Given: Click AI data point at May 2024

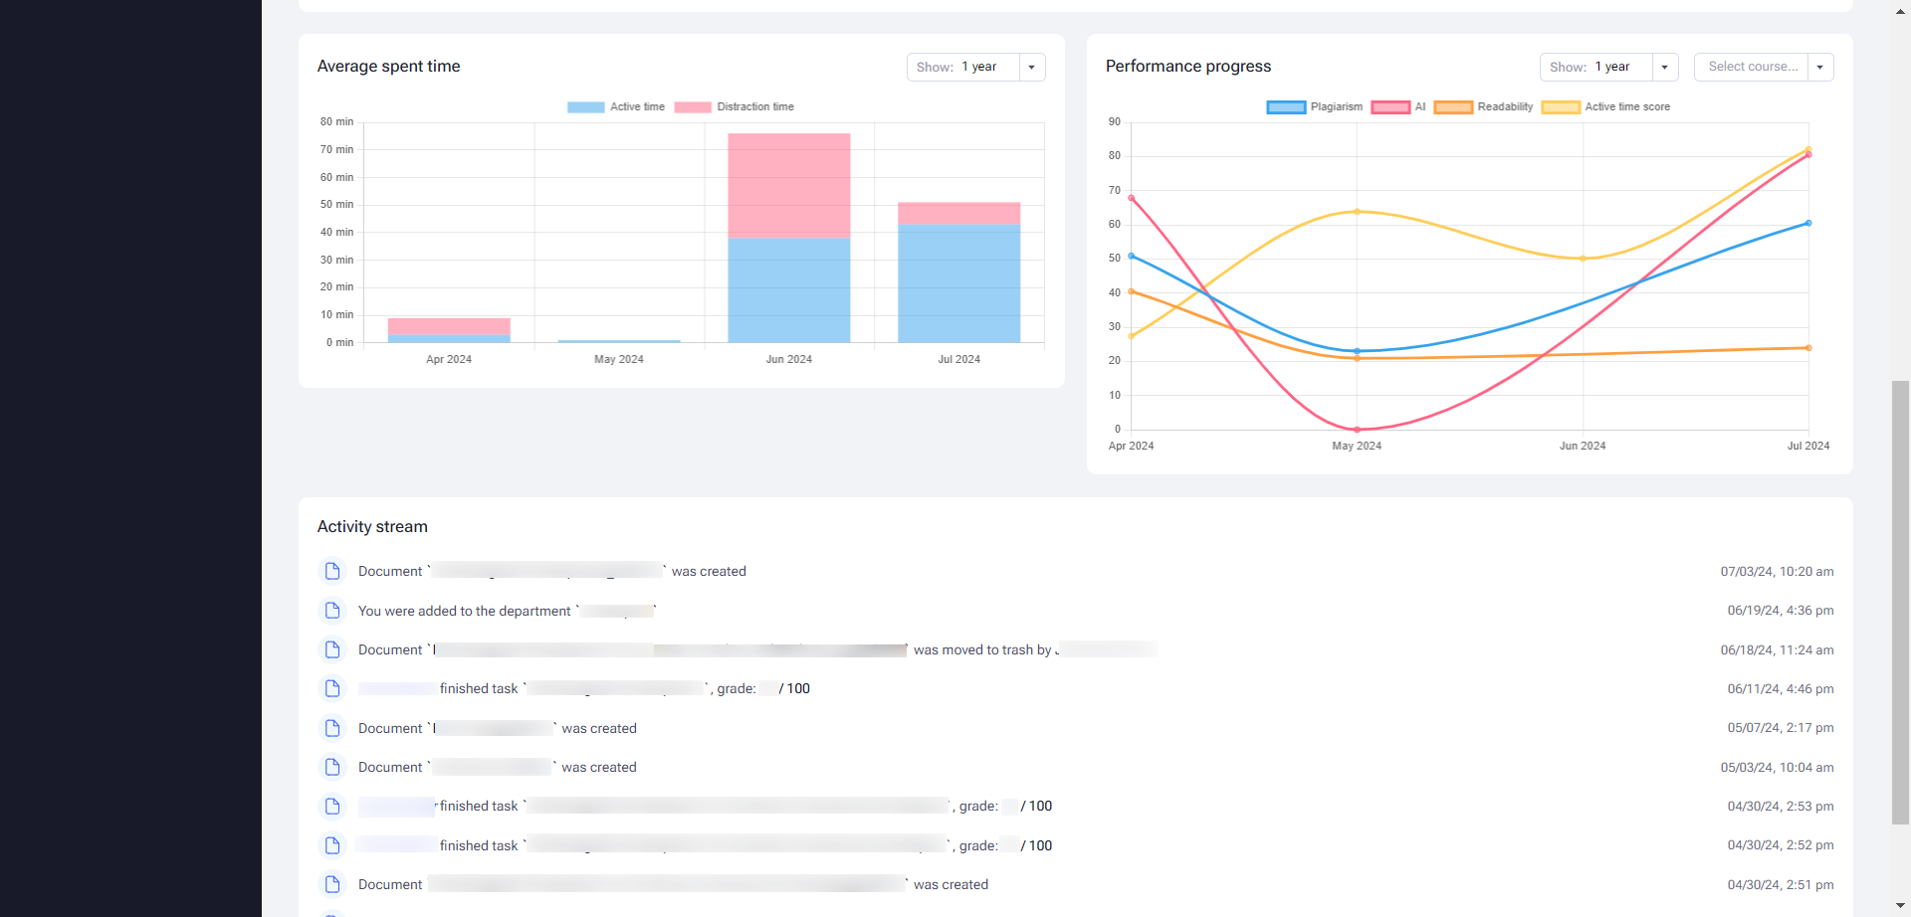Looking at the screenshot, I should pyautogui.click(x=1357, y=430).
